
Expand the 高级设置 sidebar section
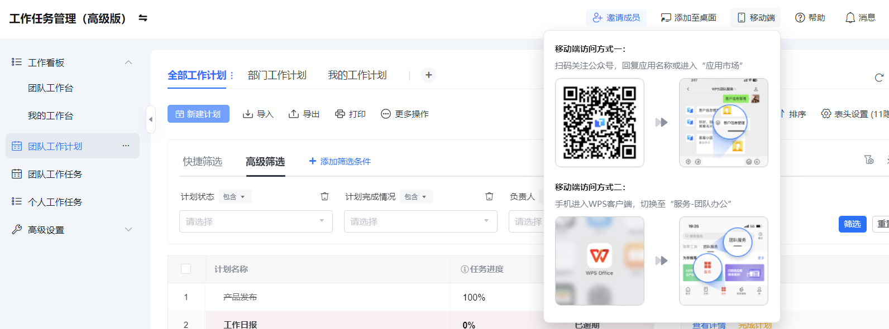tap(128, 230)
